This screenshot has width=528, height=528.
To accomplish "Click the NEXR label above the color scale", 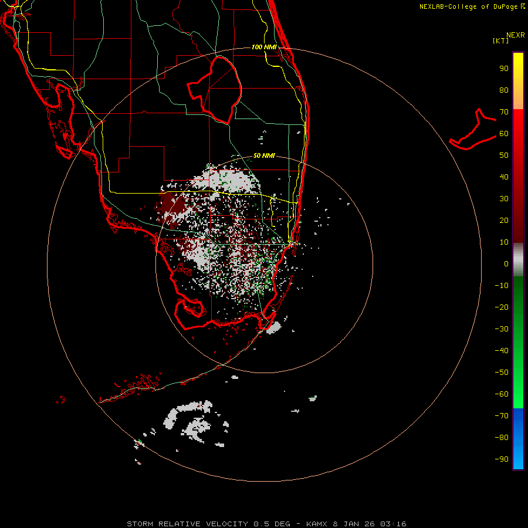I will [516, 35].
